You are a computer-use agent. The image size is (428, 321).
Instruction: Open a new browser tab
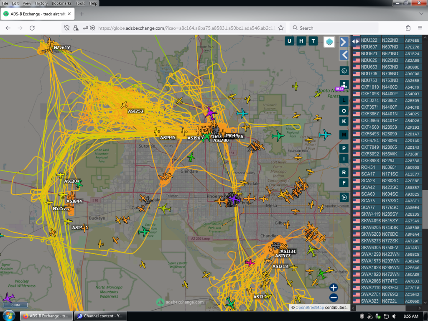tap(82, 14)
